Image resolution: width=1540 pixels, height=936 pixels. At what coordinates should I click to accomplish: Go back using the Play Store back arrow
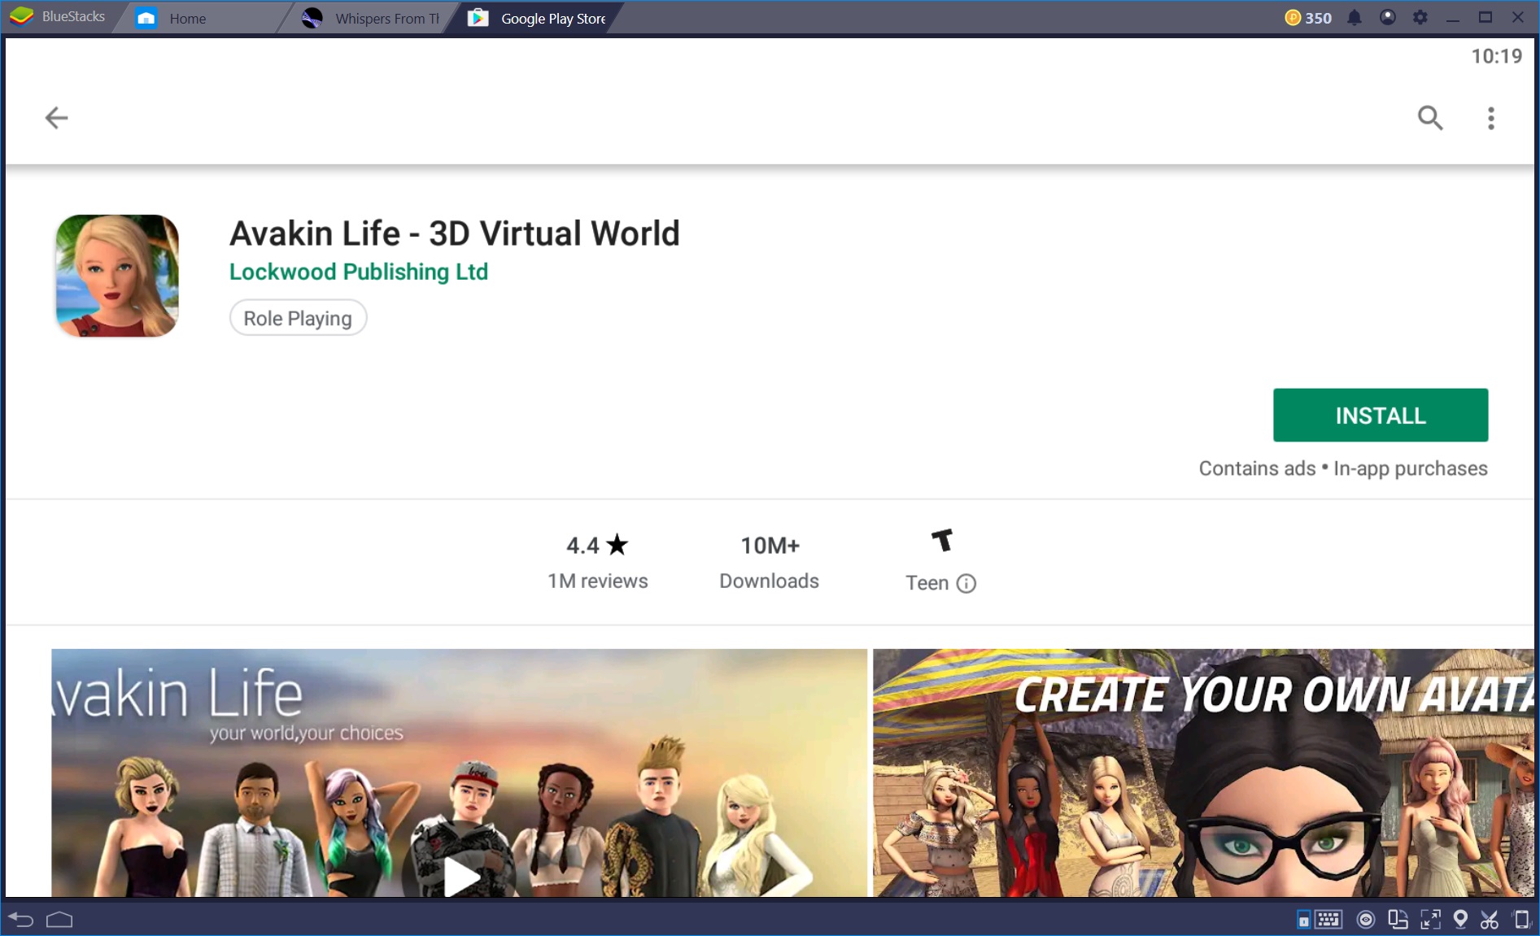(x=56, y=118)
